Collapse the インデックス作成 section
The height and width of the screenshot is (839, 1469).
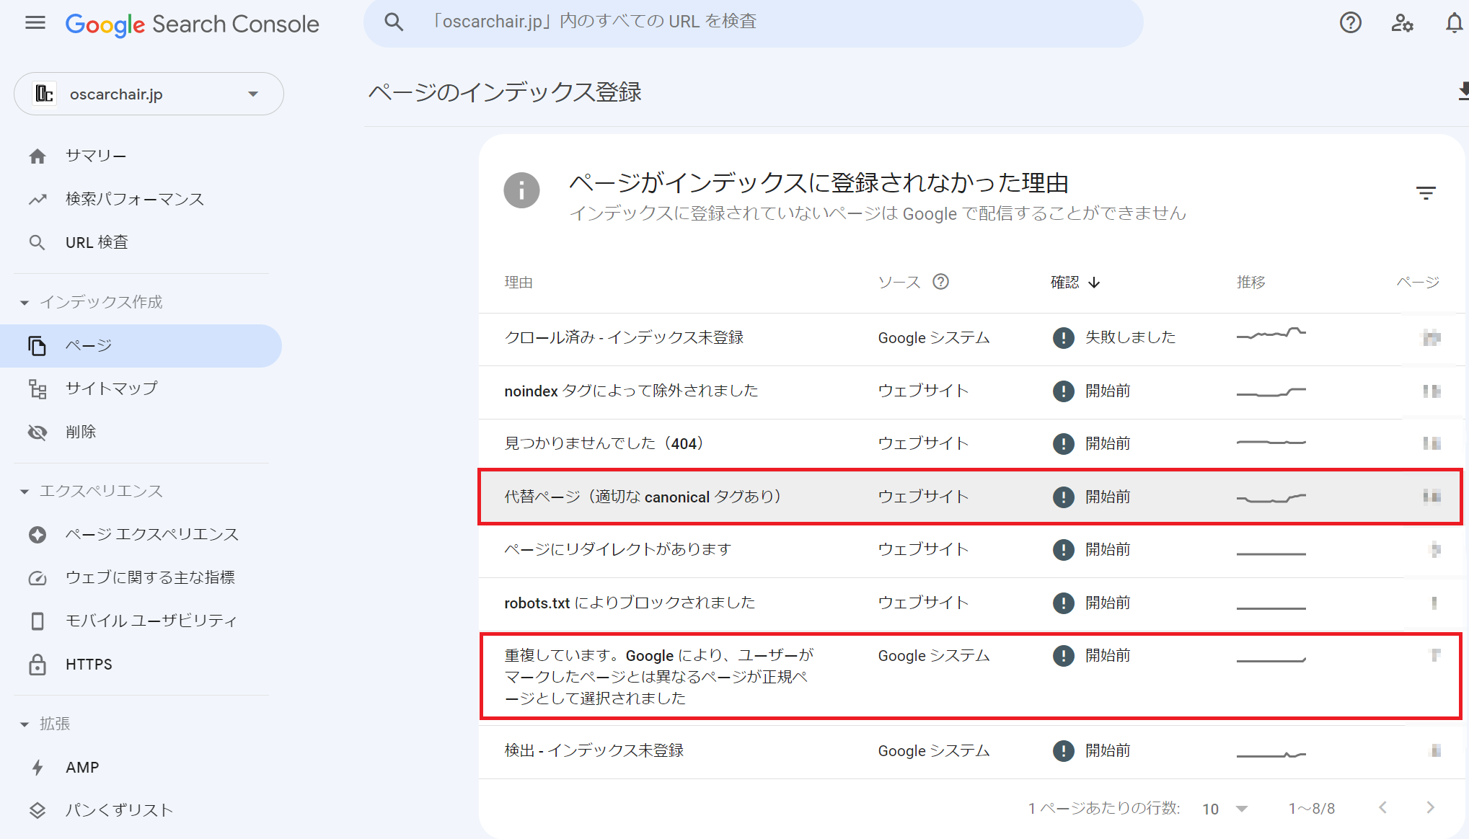click(25, 303)
